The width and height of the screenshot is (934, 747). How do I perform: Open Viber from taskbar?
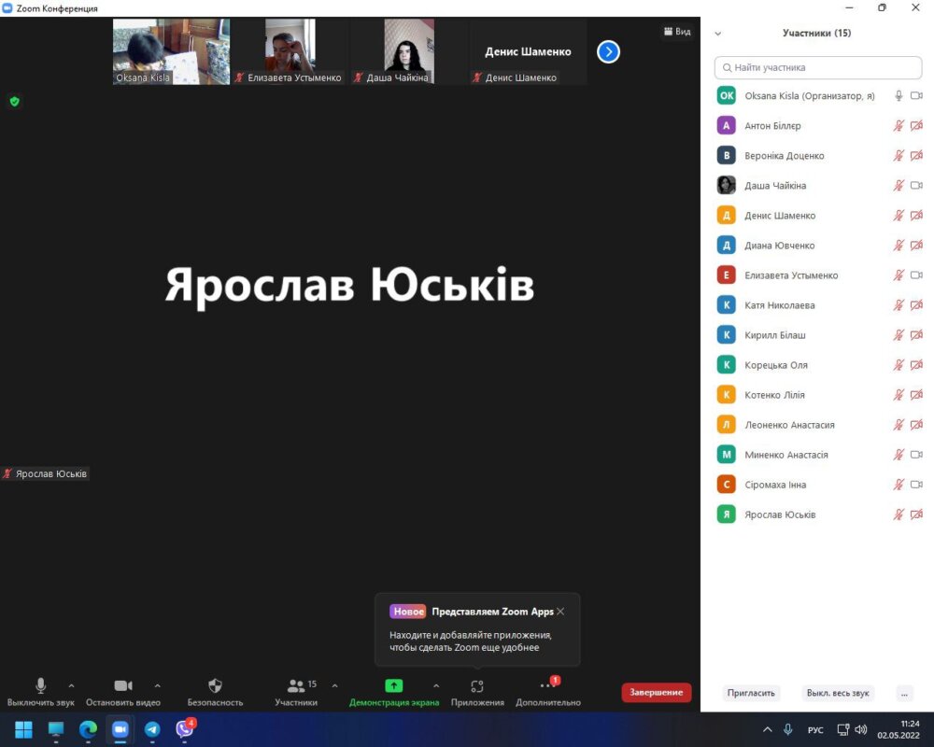tap(185, 729)
